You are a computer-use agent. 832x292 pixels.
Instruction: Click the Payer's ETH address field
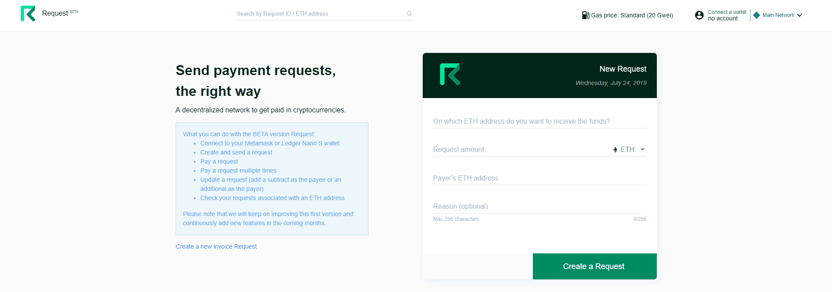[x=539, y=178]
